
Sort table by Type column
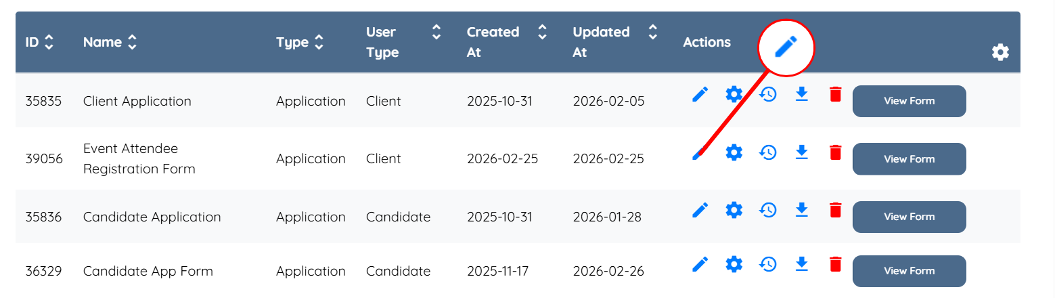tap(319, 43)
